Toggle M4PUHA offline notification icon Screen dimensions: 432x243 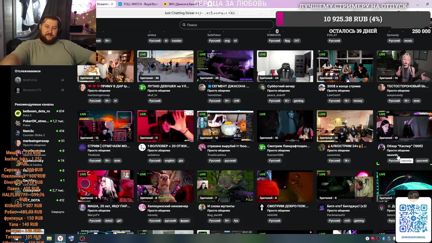pos(62,80)
